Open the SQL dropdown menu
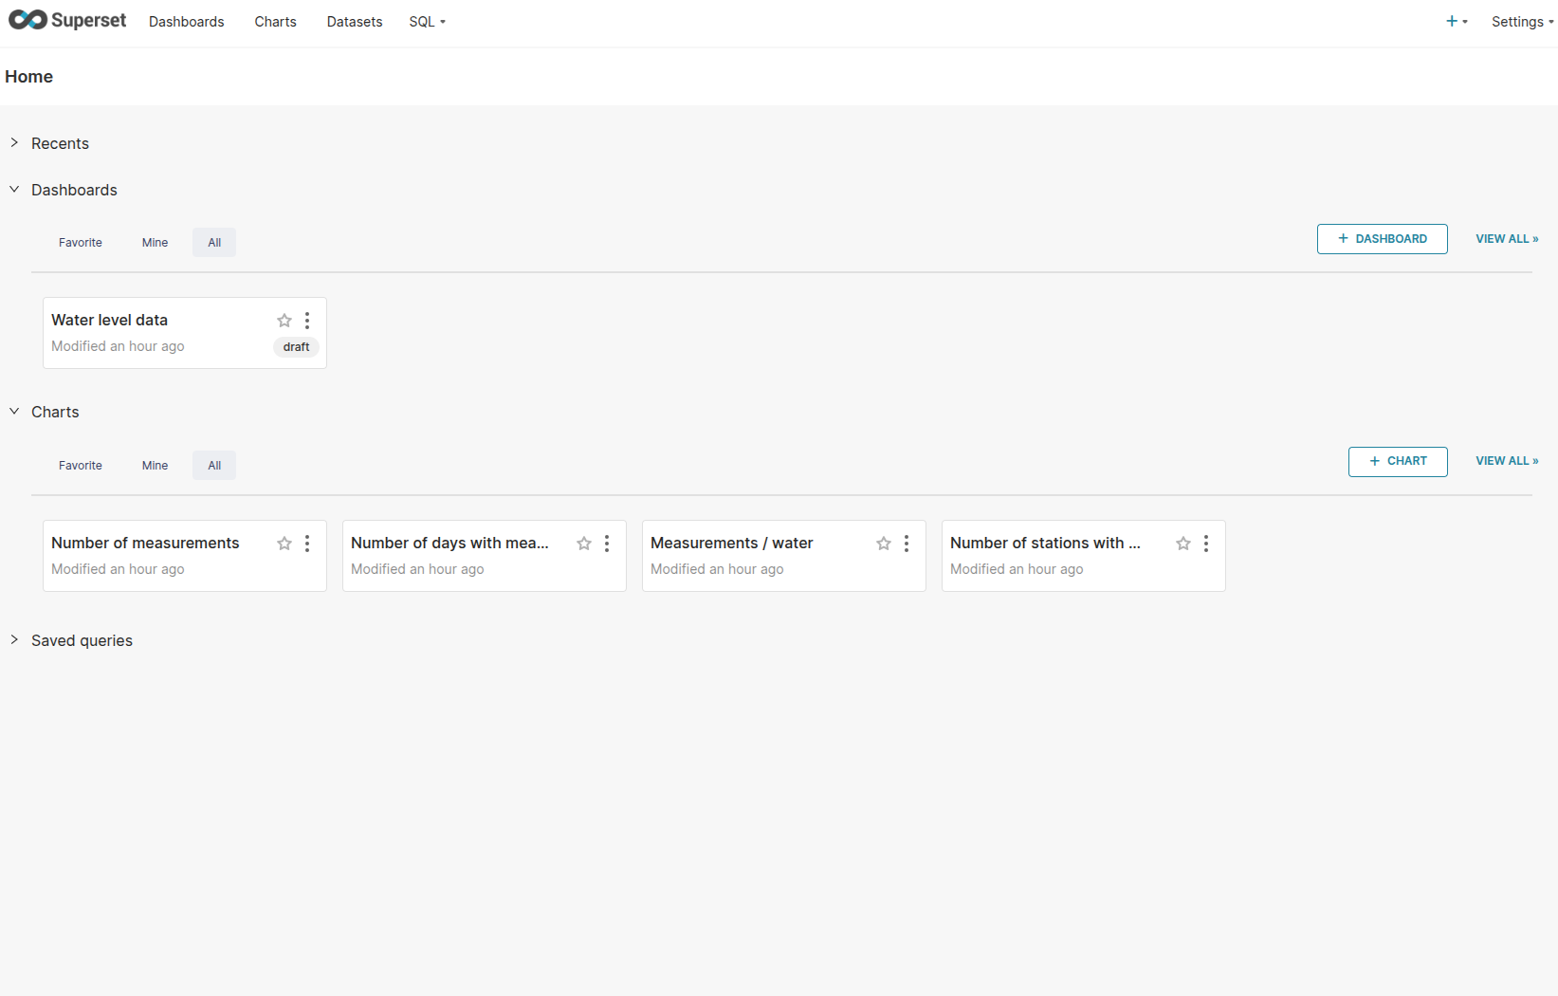Viewport: 1558px width, 996px height. click(427, 22)
